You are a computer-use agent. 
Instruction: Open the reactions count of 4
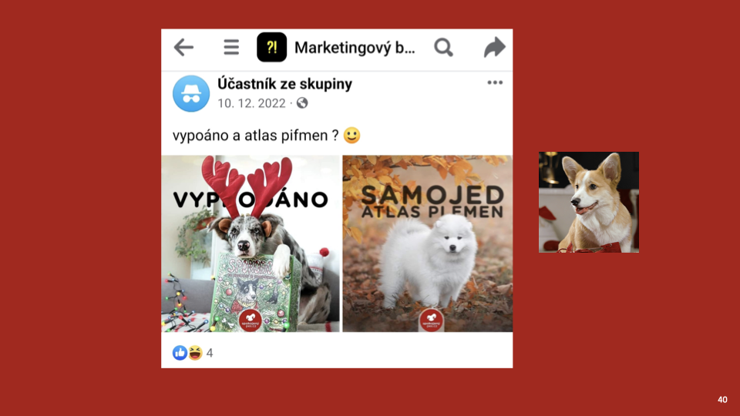click(x=210, y=354)
